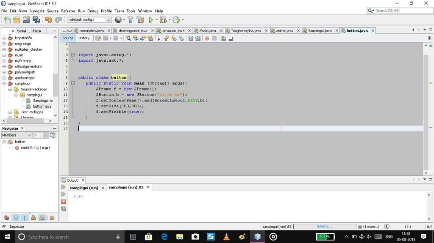Click the Last Edit icon in editor toolbar
The height and width of the screenshot is (243, 434).
point(98,38)
